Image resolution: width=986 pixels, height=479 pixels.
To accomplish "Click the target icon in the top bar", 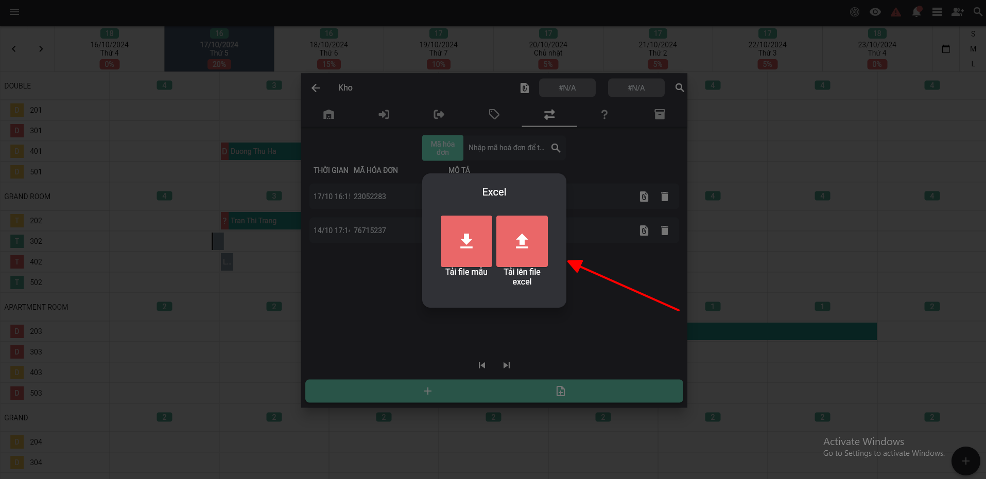I will coord(855,12).
